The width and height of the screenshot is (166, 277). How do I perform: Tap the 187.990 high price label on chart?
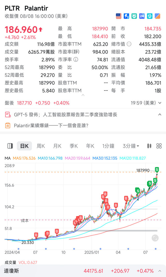click(x=143, y=170)
